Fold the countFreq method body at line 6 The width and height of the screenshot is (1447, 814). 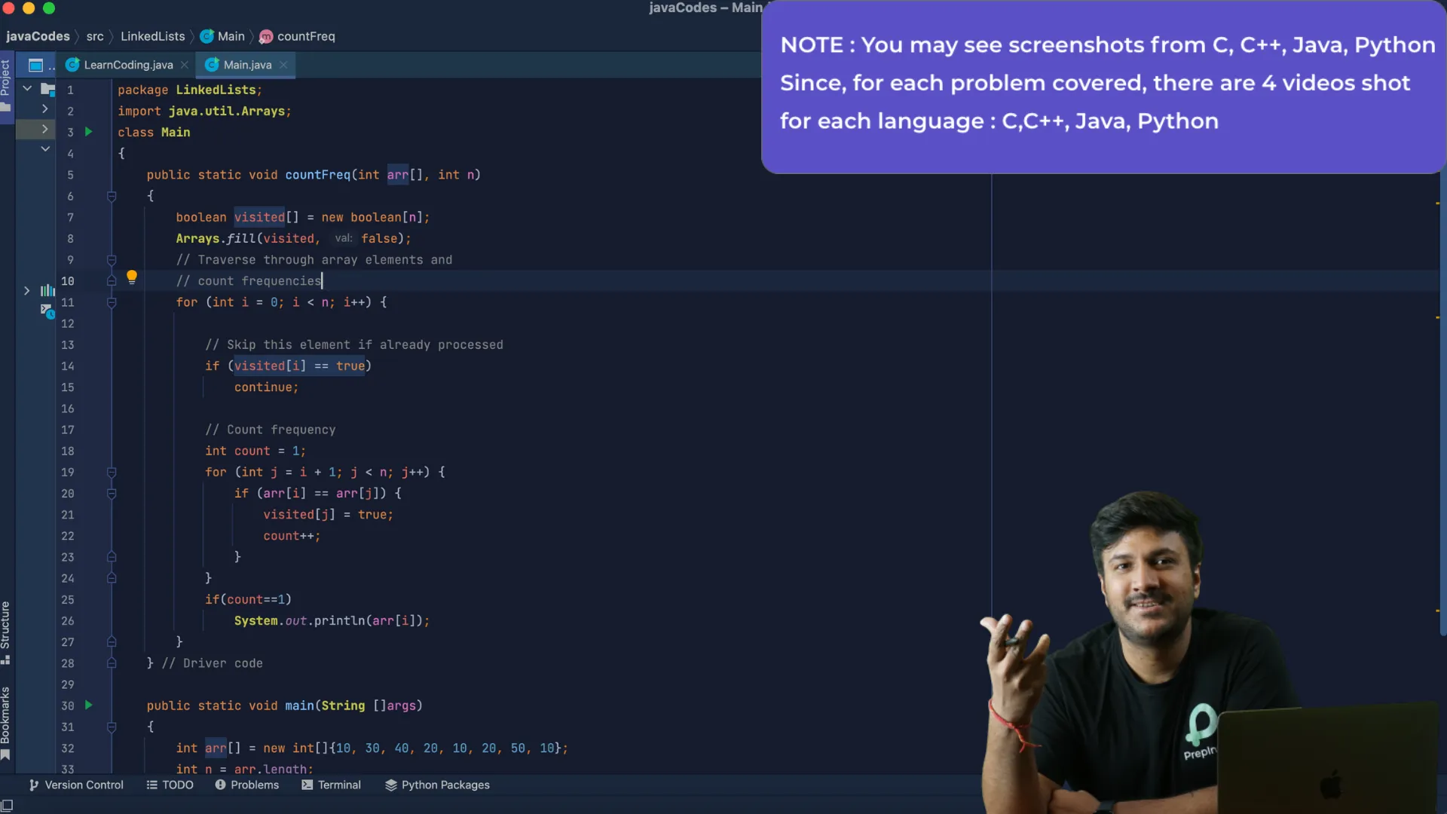coord(112,196)
